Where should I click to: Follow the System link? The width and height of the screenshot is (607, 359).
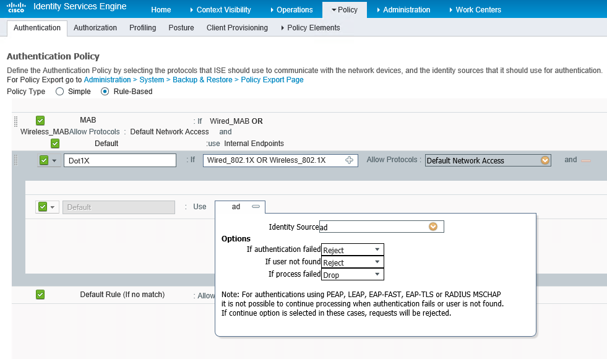(152, 80)
